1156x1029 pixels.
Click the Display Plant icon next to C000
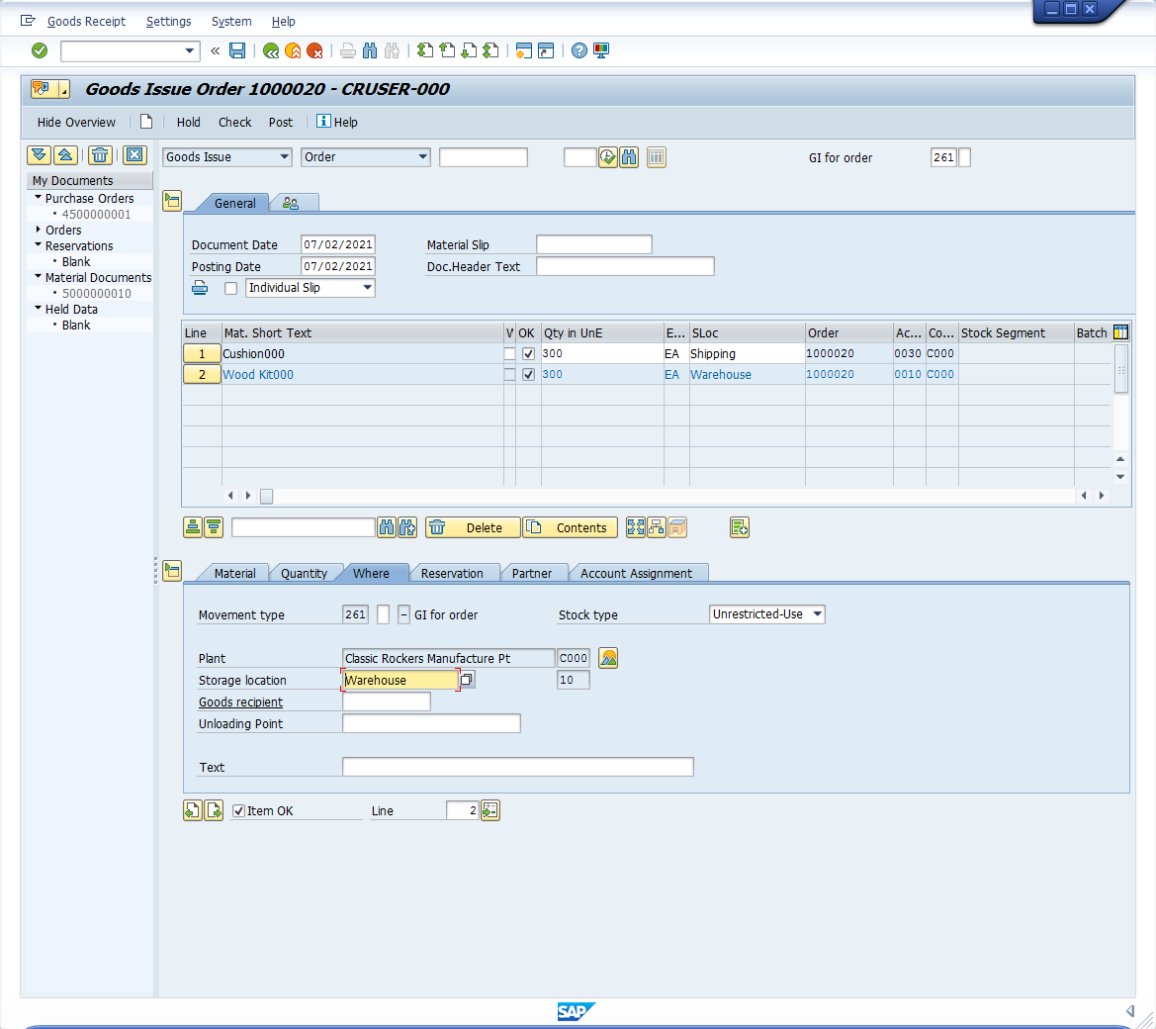(x=608, y=658)
